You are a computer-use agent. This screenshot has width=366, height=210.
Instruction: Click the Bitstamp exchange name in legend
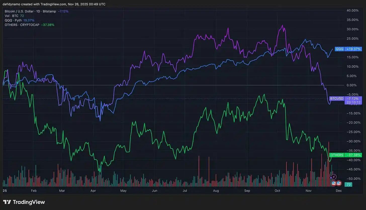[51, 11]
